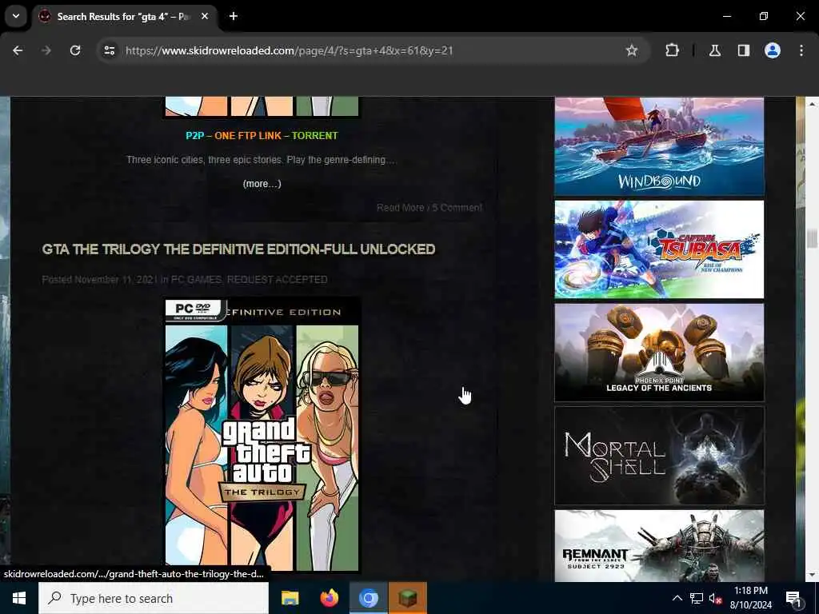Click the Read More link

point(401,208)
